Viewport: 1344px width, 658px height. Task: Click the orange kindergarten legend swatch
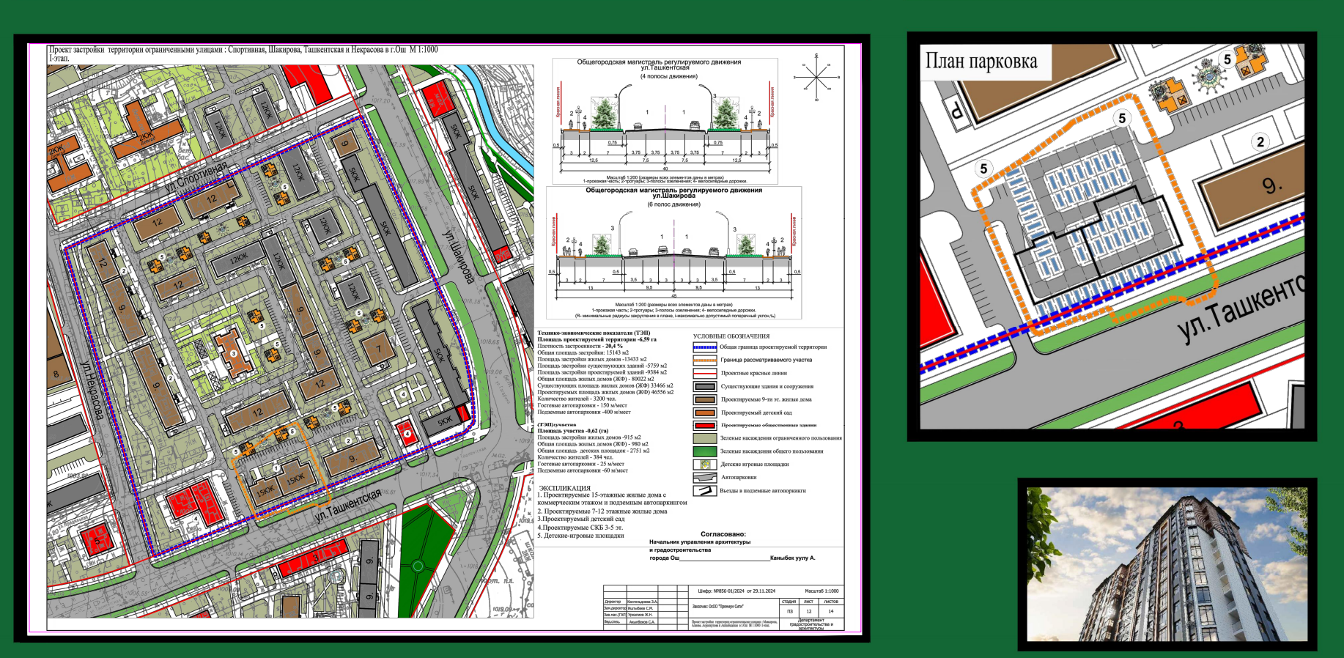[x=705, y=413]
